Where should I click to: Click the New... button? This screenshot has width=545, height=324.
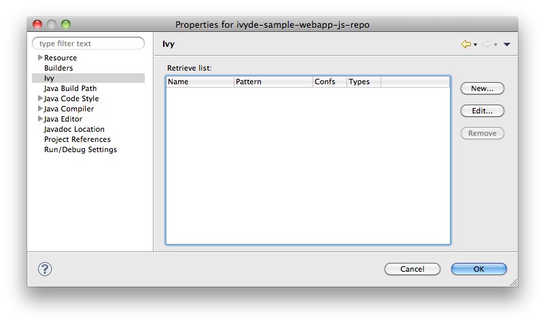tap(482, 88)
